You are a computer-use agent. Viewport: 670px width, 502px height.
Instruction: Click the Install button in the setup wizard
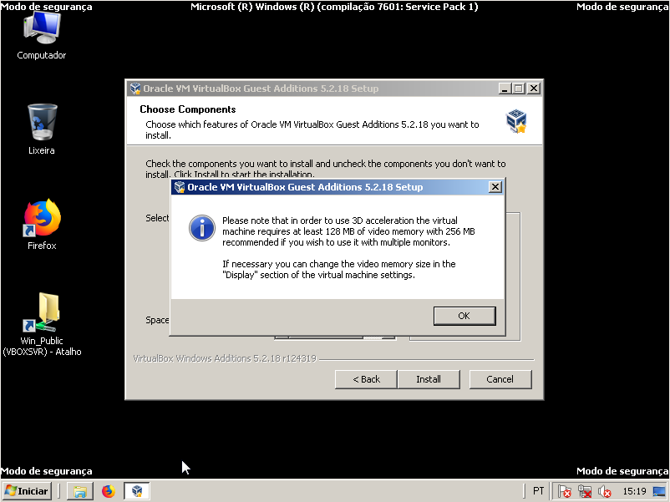coord(429,379)
